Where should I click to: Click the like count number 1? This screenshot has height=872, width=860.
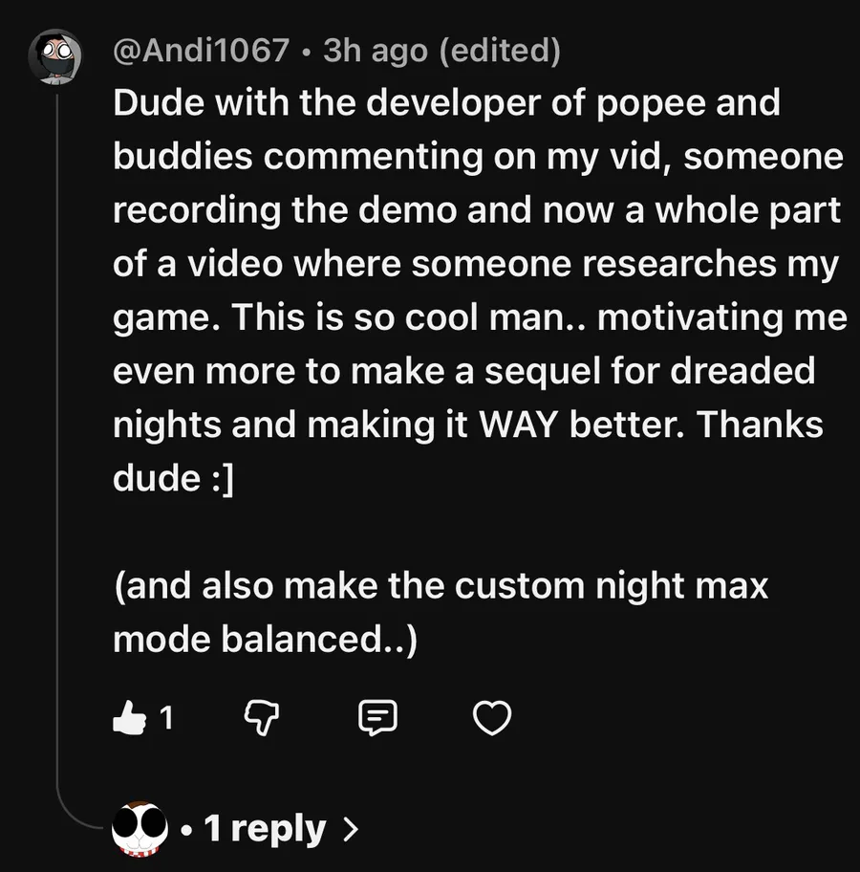tap(166, 717)
